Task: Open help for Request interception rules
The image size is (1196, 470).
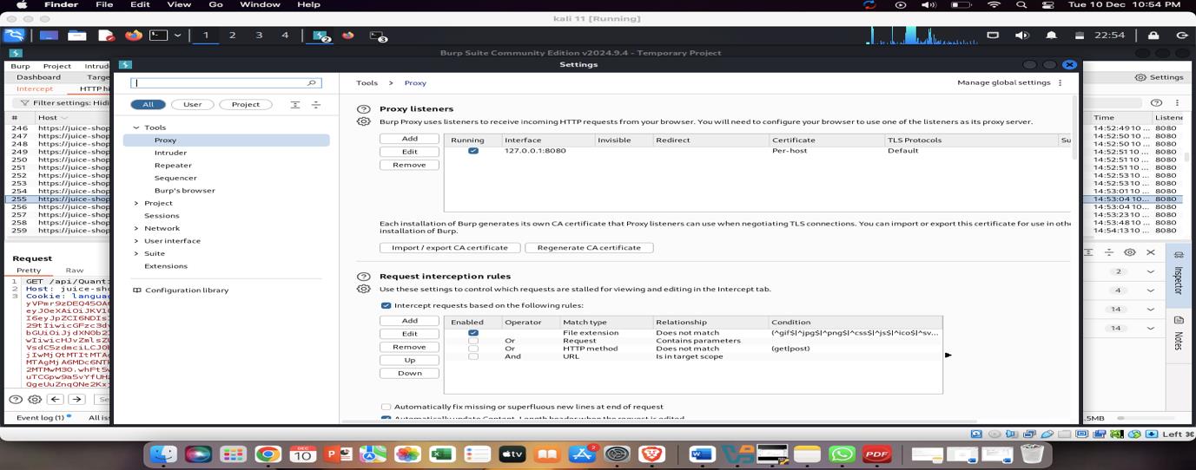Action: (364, 277)
